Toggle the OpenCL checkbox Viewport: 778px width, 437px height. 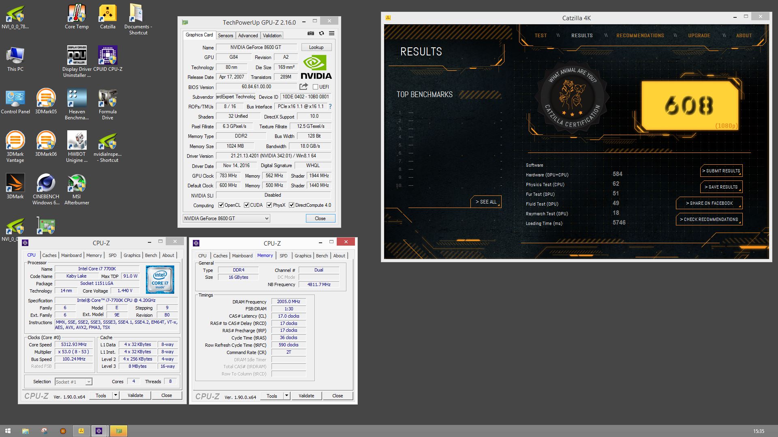221,205
